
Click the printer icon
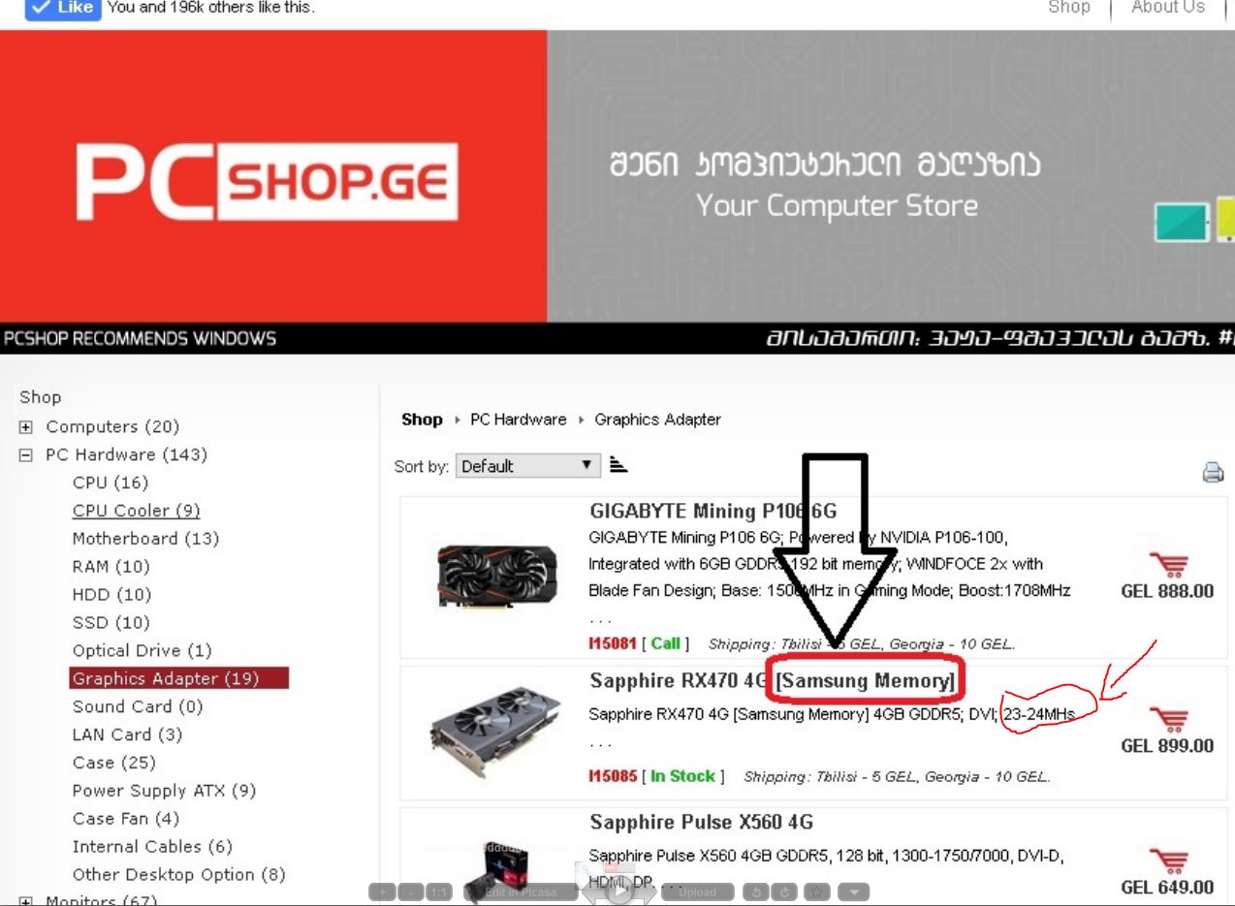point(1213,472)
